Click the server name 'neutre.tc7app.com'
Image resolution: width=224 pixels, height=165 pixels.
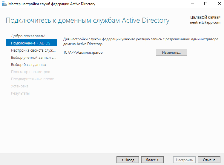click(205, 23)
